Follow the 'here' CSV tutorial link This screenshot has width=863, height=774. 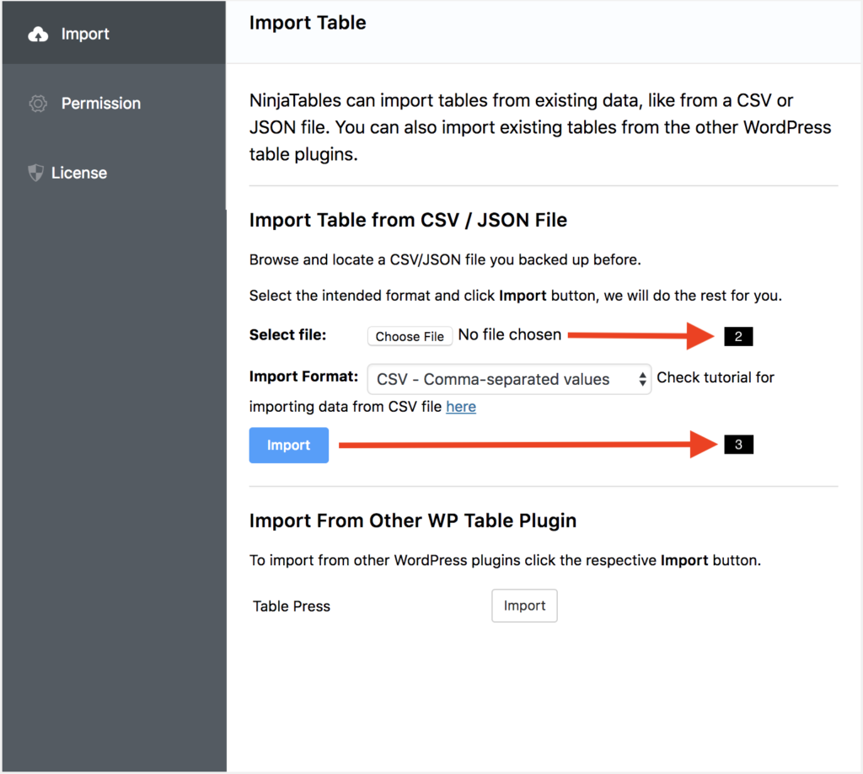461,407
